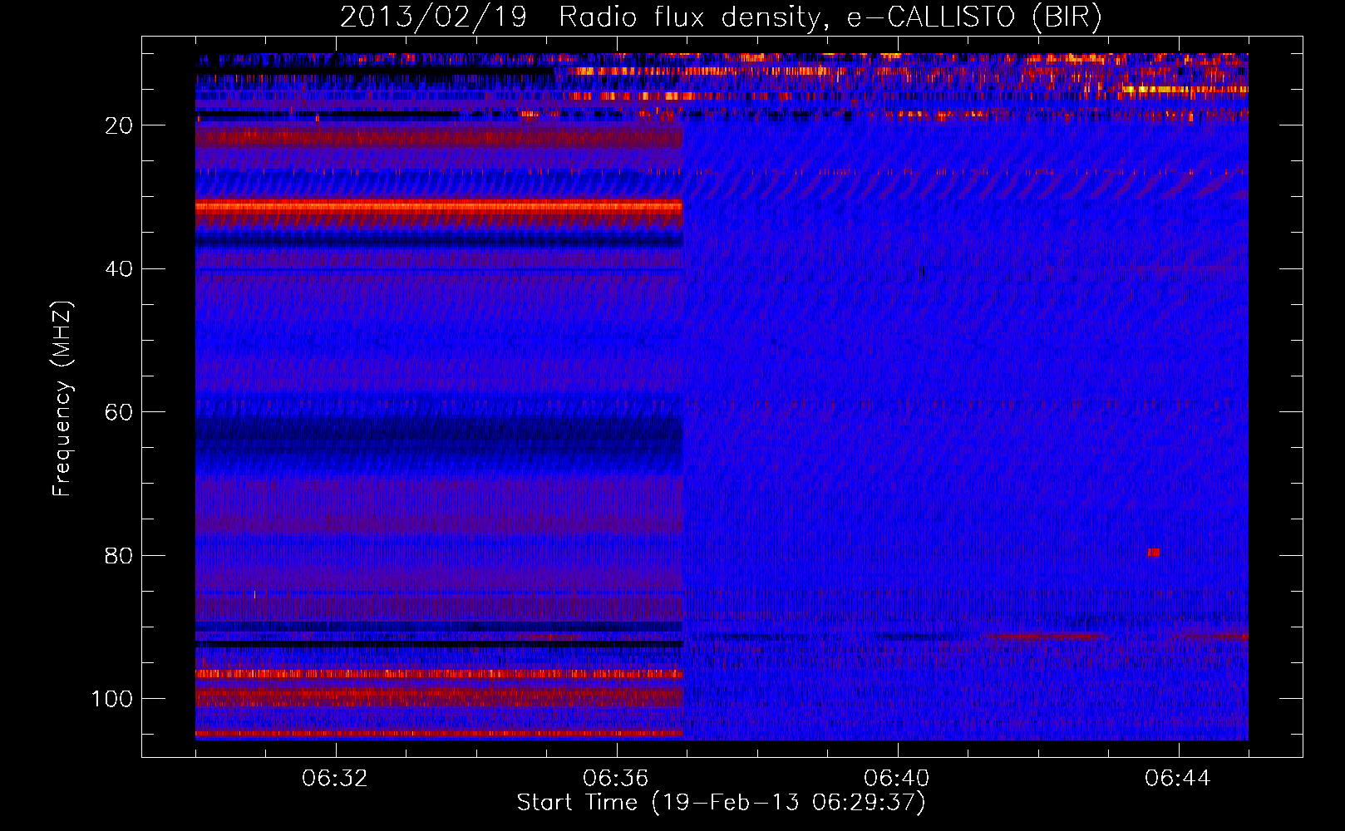Click the 40 MHz frequency tick label

pyautogui.click(x=120, y=269)
